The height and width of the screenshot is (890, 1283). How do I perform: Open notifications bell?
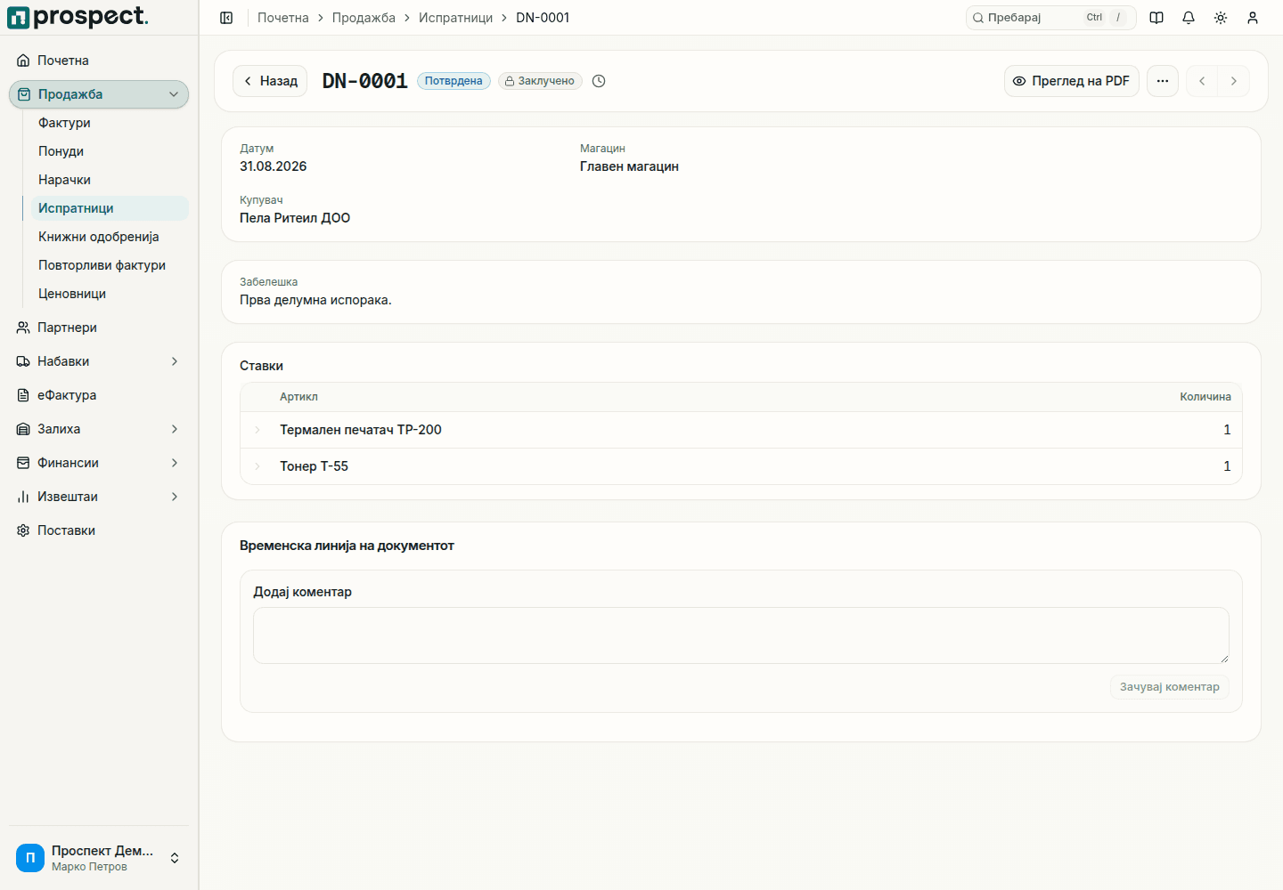[1189, 18]
